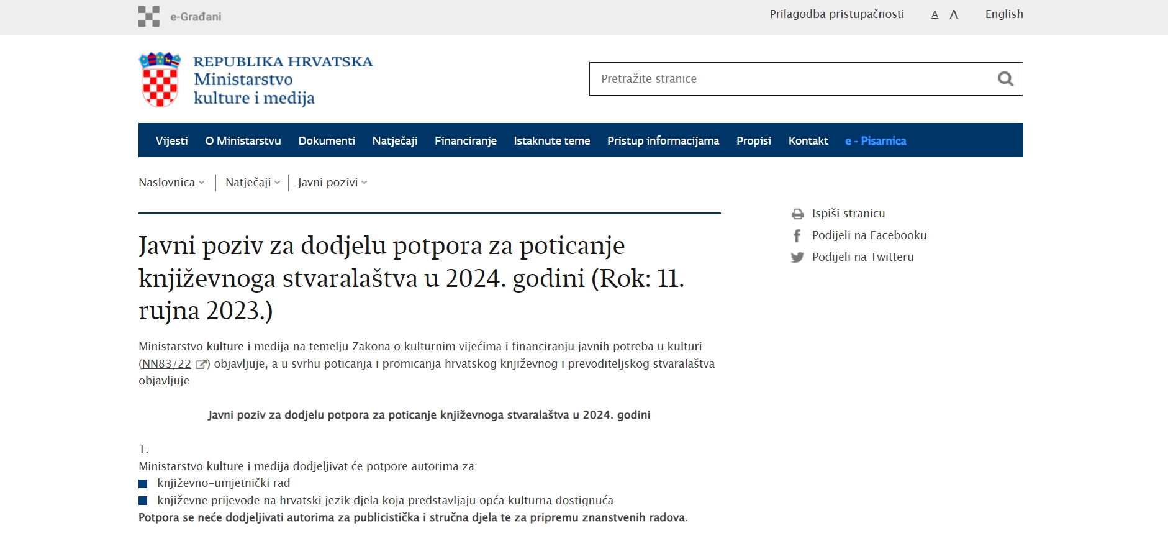Open Prilagodba pristupačnosti settings

pyautogui.click(x=836, y=14)
